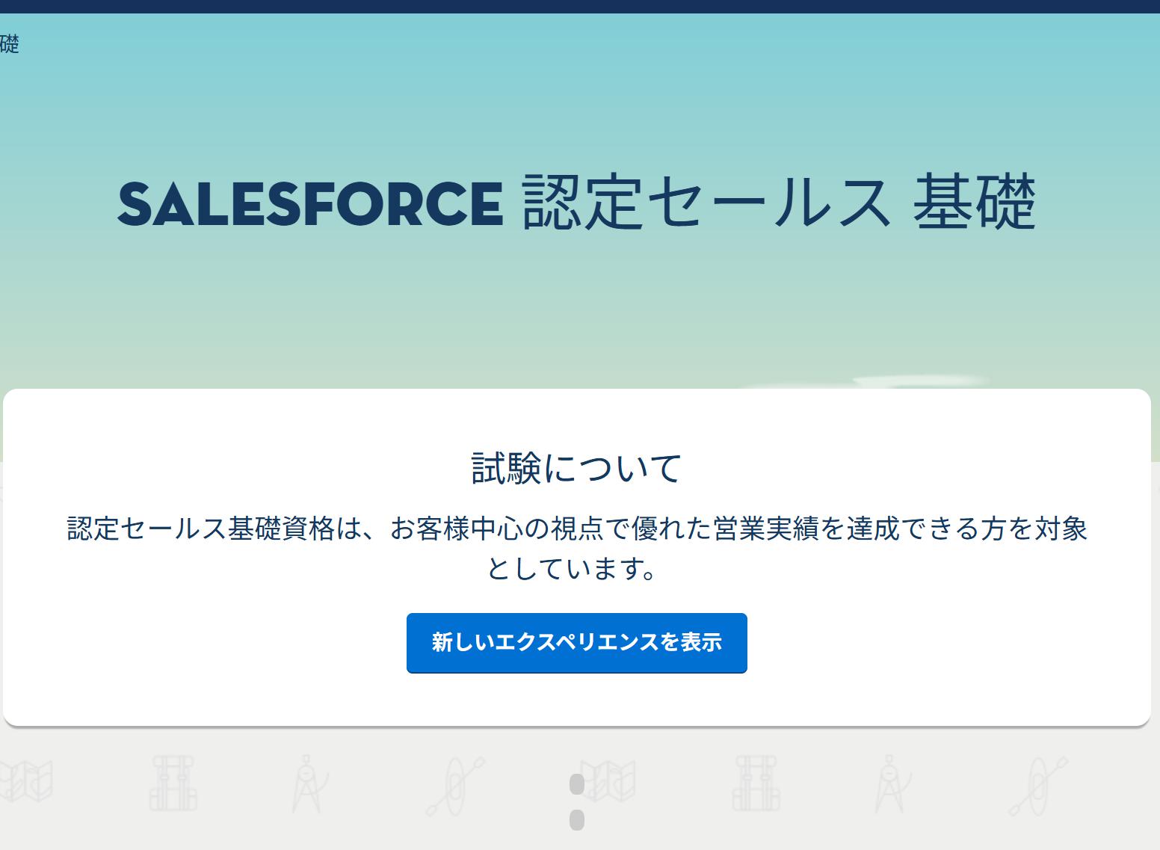Select the backpack icon next to the cut-off map
Image resolution: width=1160 pixels, height=850 pixels.
coord(173,783)
